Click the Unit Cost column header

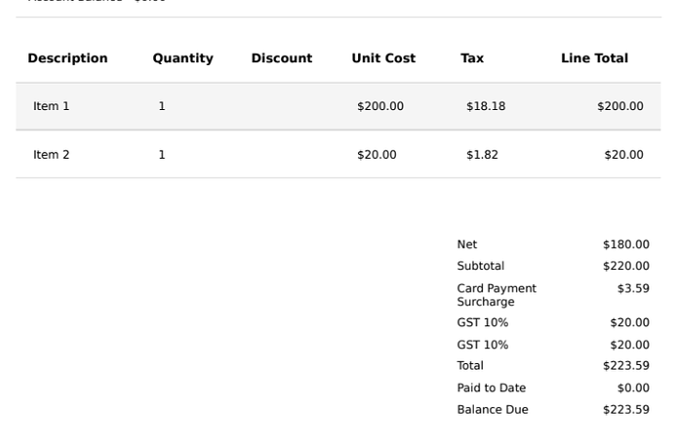pyautogui.click(x=383, y=58)
